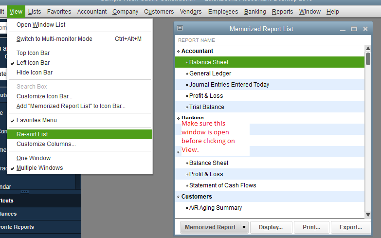Click the Memorized Report List window menu icon
Screen dimensions: 381x238
(x=180, y=28)
